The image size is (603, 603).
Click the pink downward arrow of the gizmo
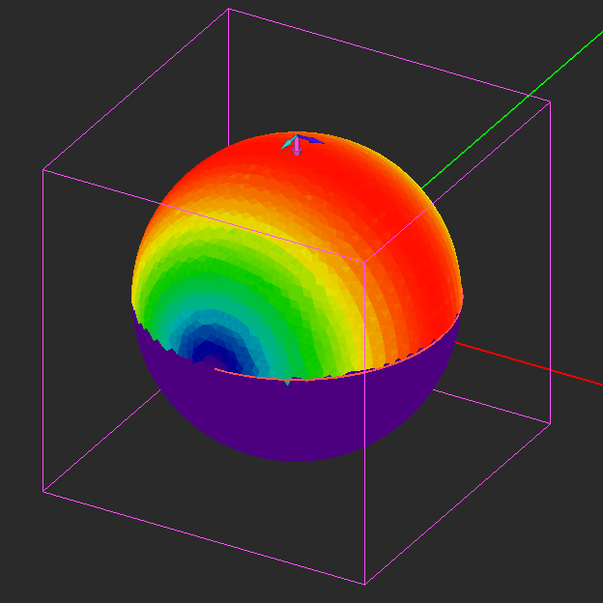click(x=296, y=147)
